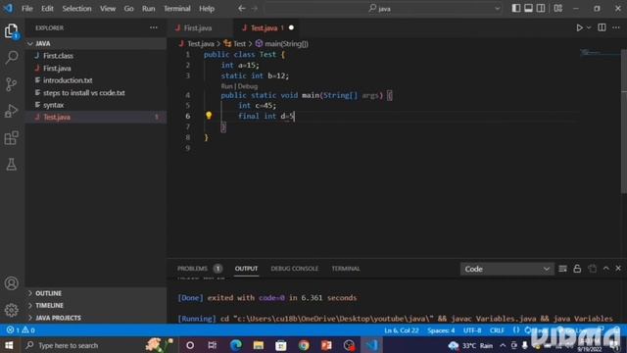Switch to the Problems panel tab
The width and height of the screenshot is (627, 353).
click(x=199, y=269)
